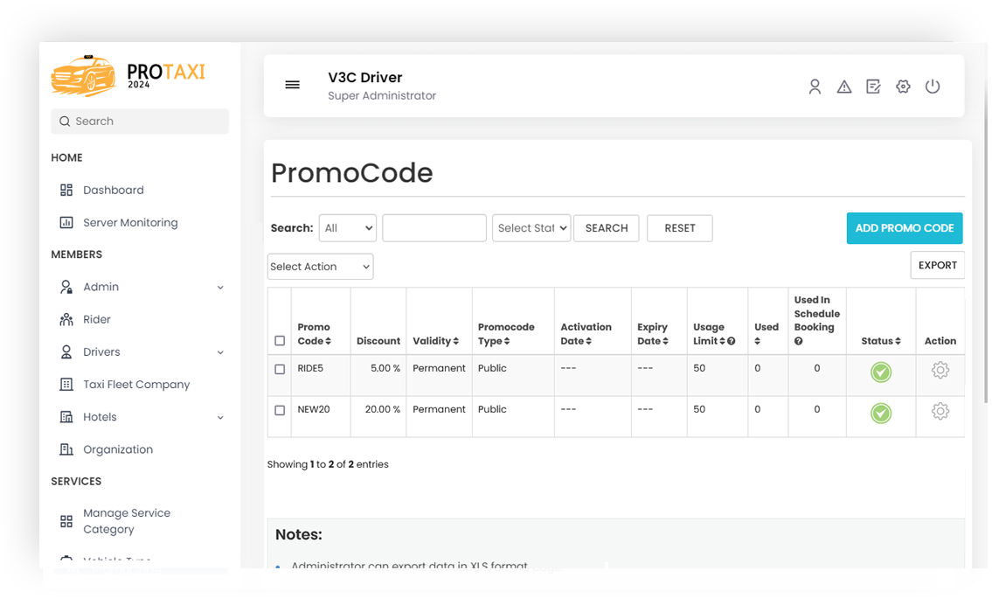This screenshot has width=992, height=598.
Task: Tick the select-all header checkbox
Action: point(280,341)
